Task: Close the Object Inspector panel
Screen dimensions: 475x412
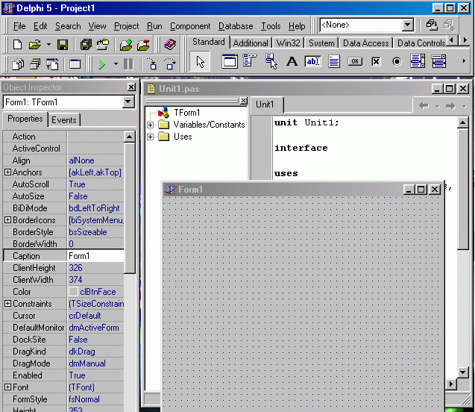Action: pyautogui.click(x=131, y=87)
